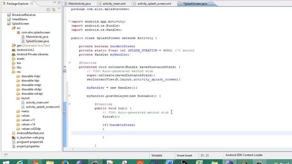Select the IntentDemo project
Image resolution: width=292 pixels, height=164 pixels.
(x=20, y=19)
